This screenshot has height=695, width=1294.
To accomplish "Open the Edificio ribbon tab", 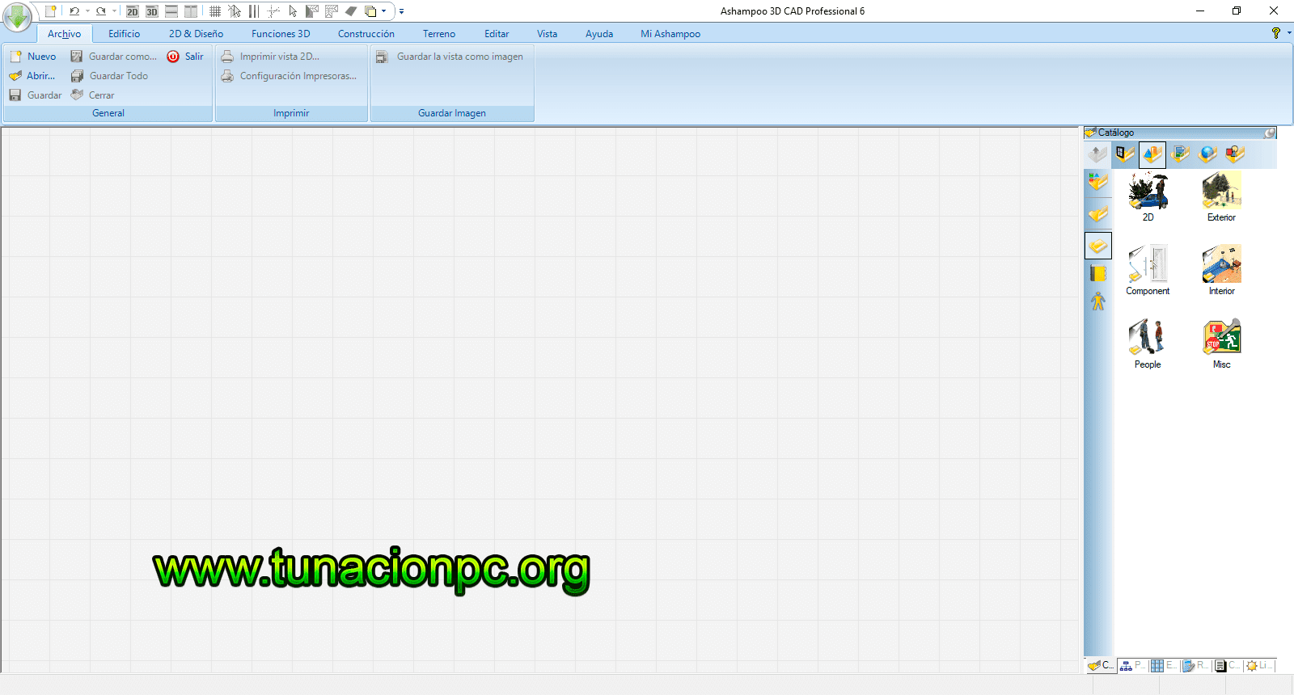I will (124, 34).
